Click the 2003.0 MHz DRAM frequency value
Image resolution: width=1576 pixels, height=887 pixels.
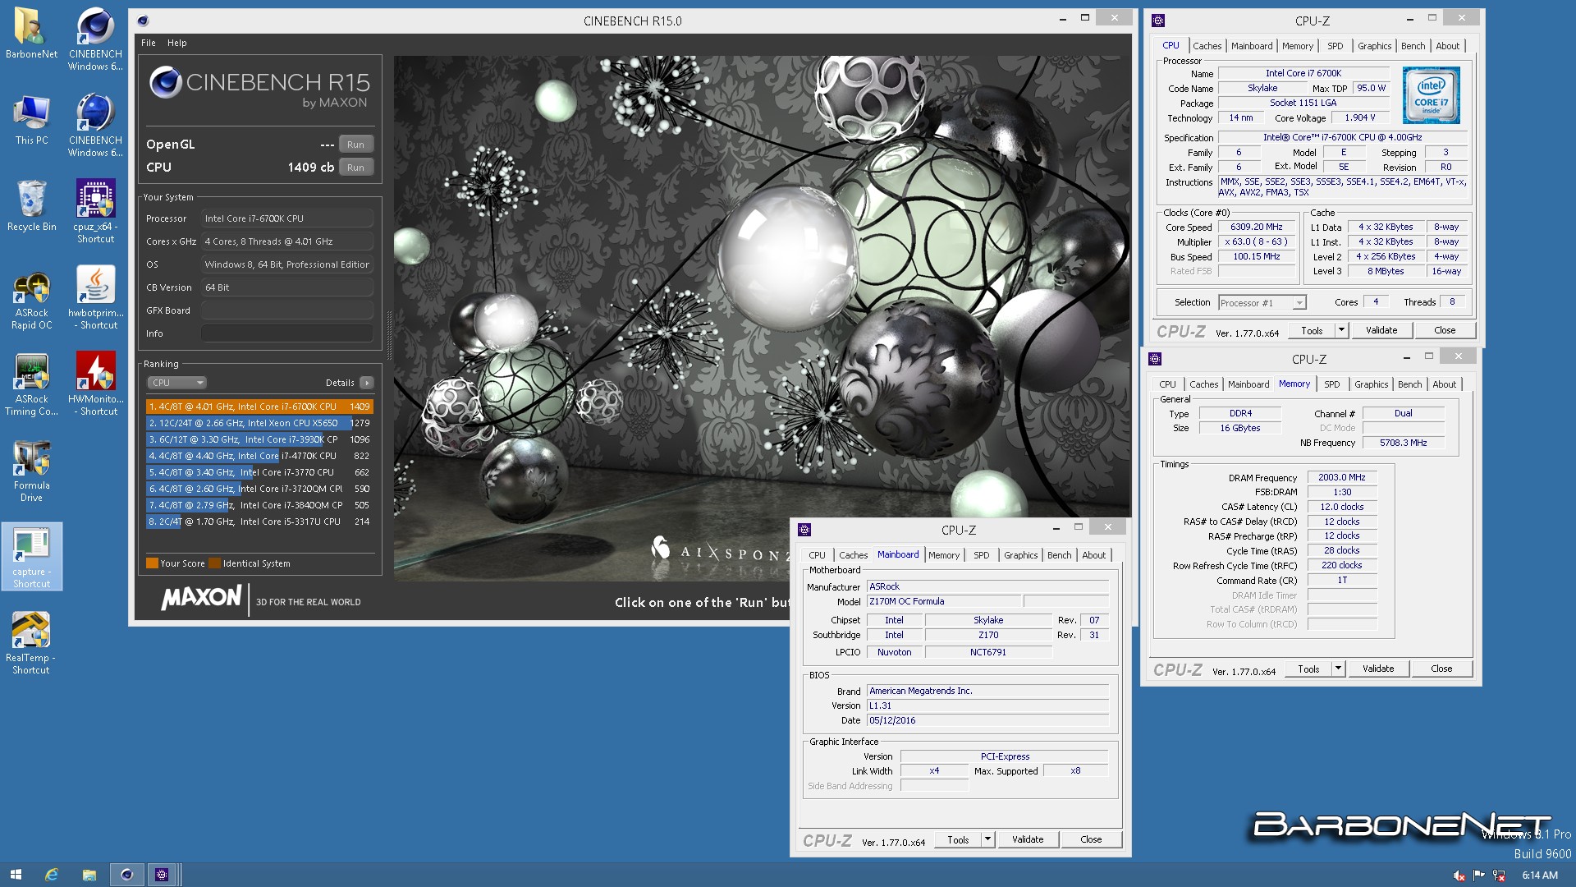click(x=1342, y=477)
